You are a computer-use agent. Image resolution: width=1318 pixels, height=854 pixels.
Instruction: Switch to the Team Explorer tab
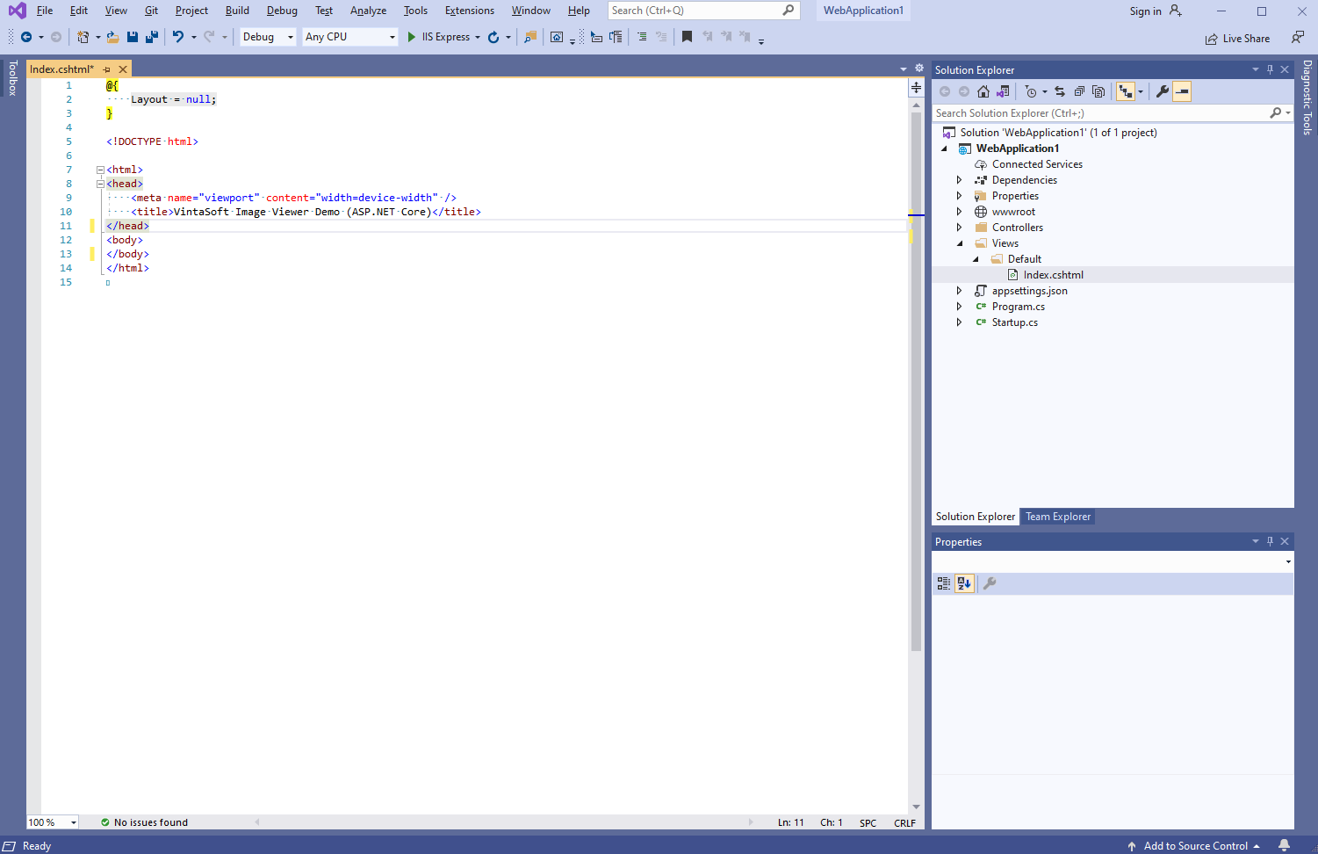coord(1058,517)
